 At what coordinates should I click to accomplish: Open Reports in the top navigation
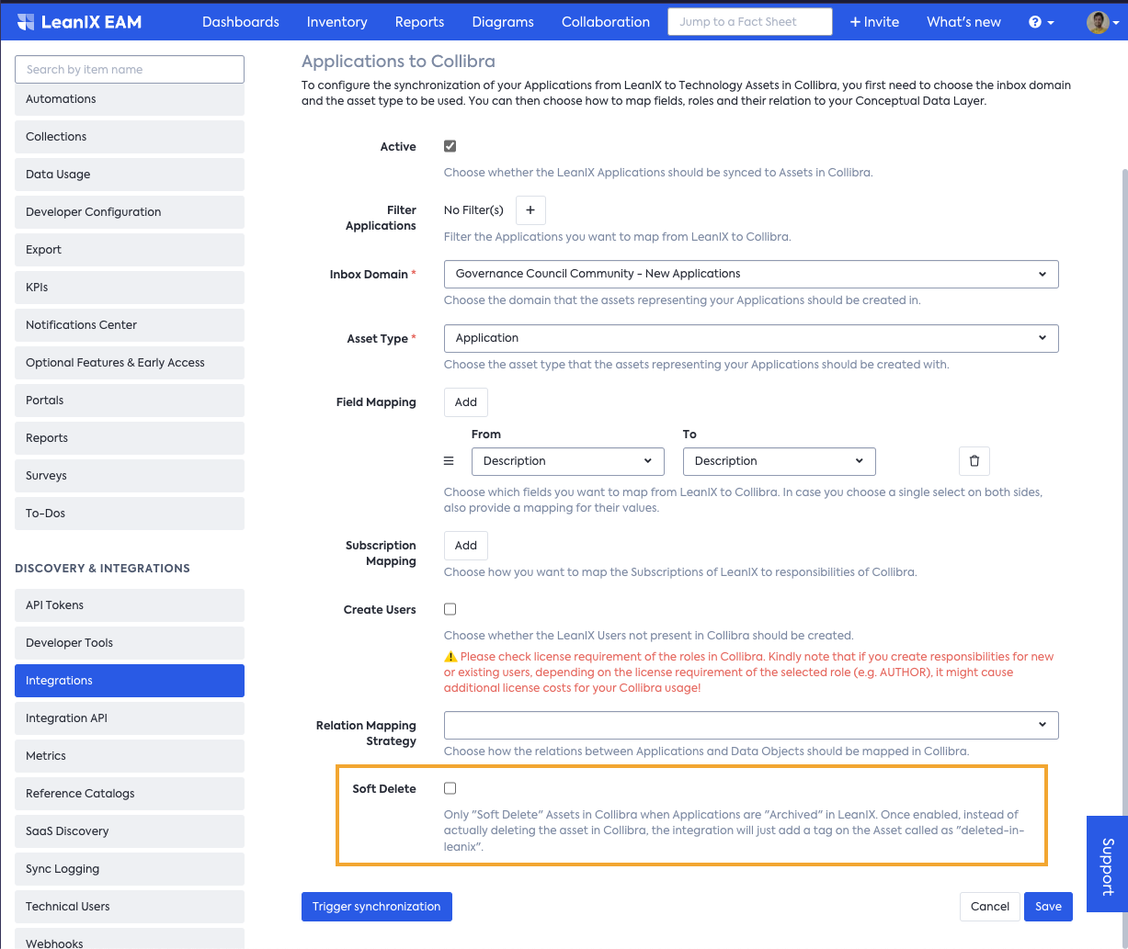[x=420, y=22]
